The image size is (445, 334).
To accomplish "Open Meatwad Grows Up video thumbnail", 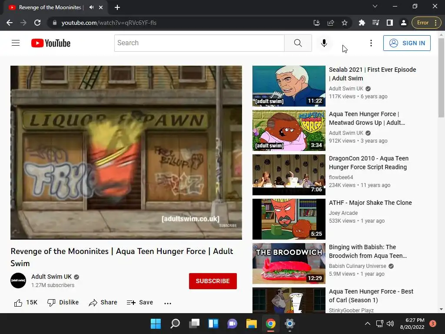I will click(x=289, y=130).
